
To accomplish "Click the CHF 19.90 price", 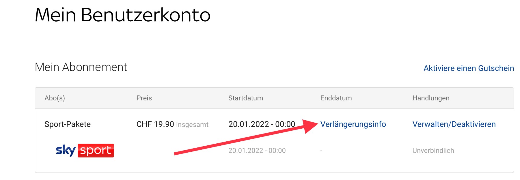I will click(x=155, y=124).
